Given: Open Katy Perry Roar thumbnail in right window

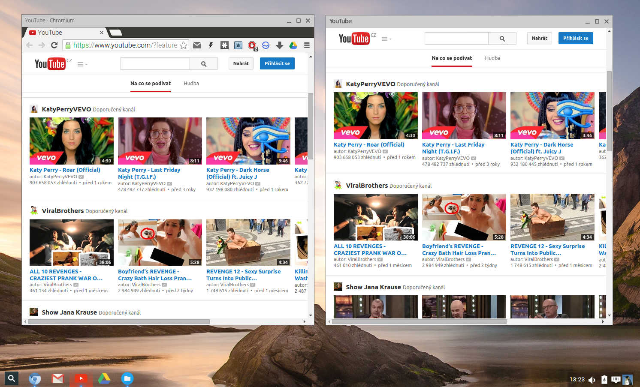Looking at the screenshot, I should [x=375, y=116].
